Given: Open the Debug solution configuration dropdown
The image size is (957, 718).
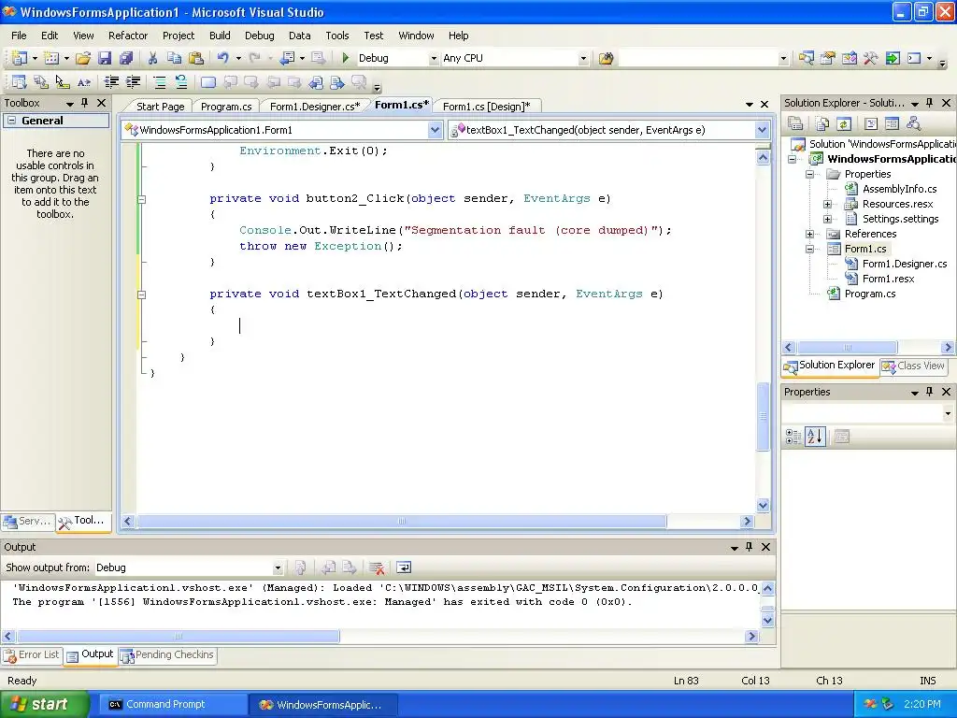Looking at the screenshot, I should pyautogui.click(x=434, y=58).
